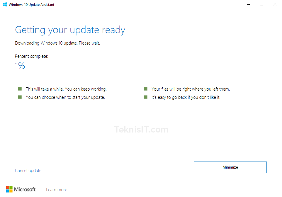Click green bullet beside 'You can choose when'
This screenshot has width=282, height=197.
point(20,97)
